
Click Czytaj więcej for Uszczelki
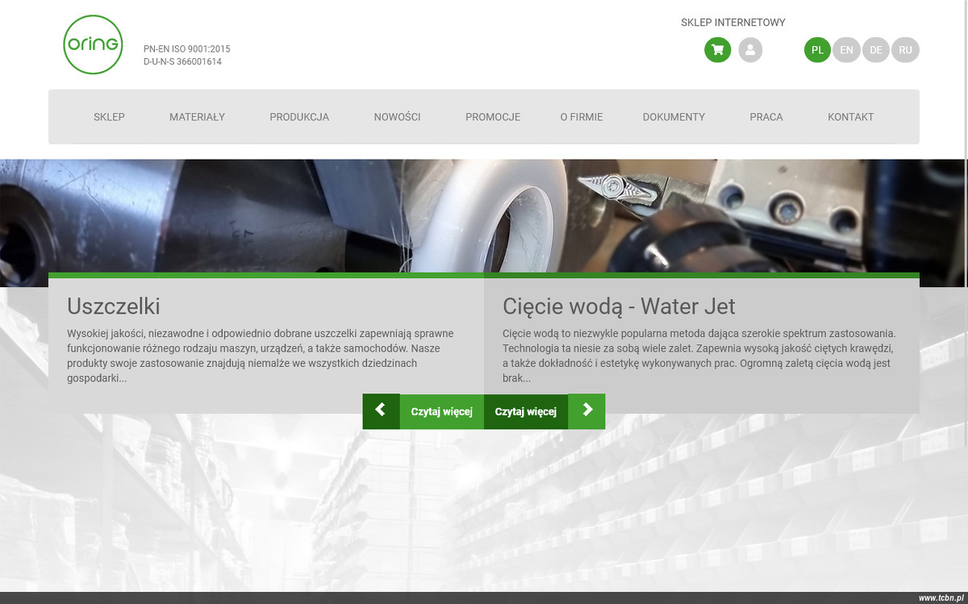pos(441,411)
